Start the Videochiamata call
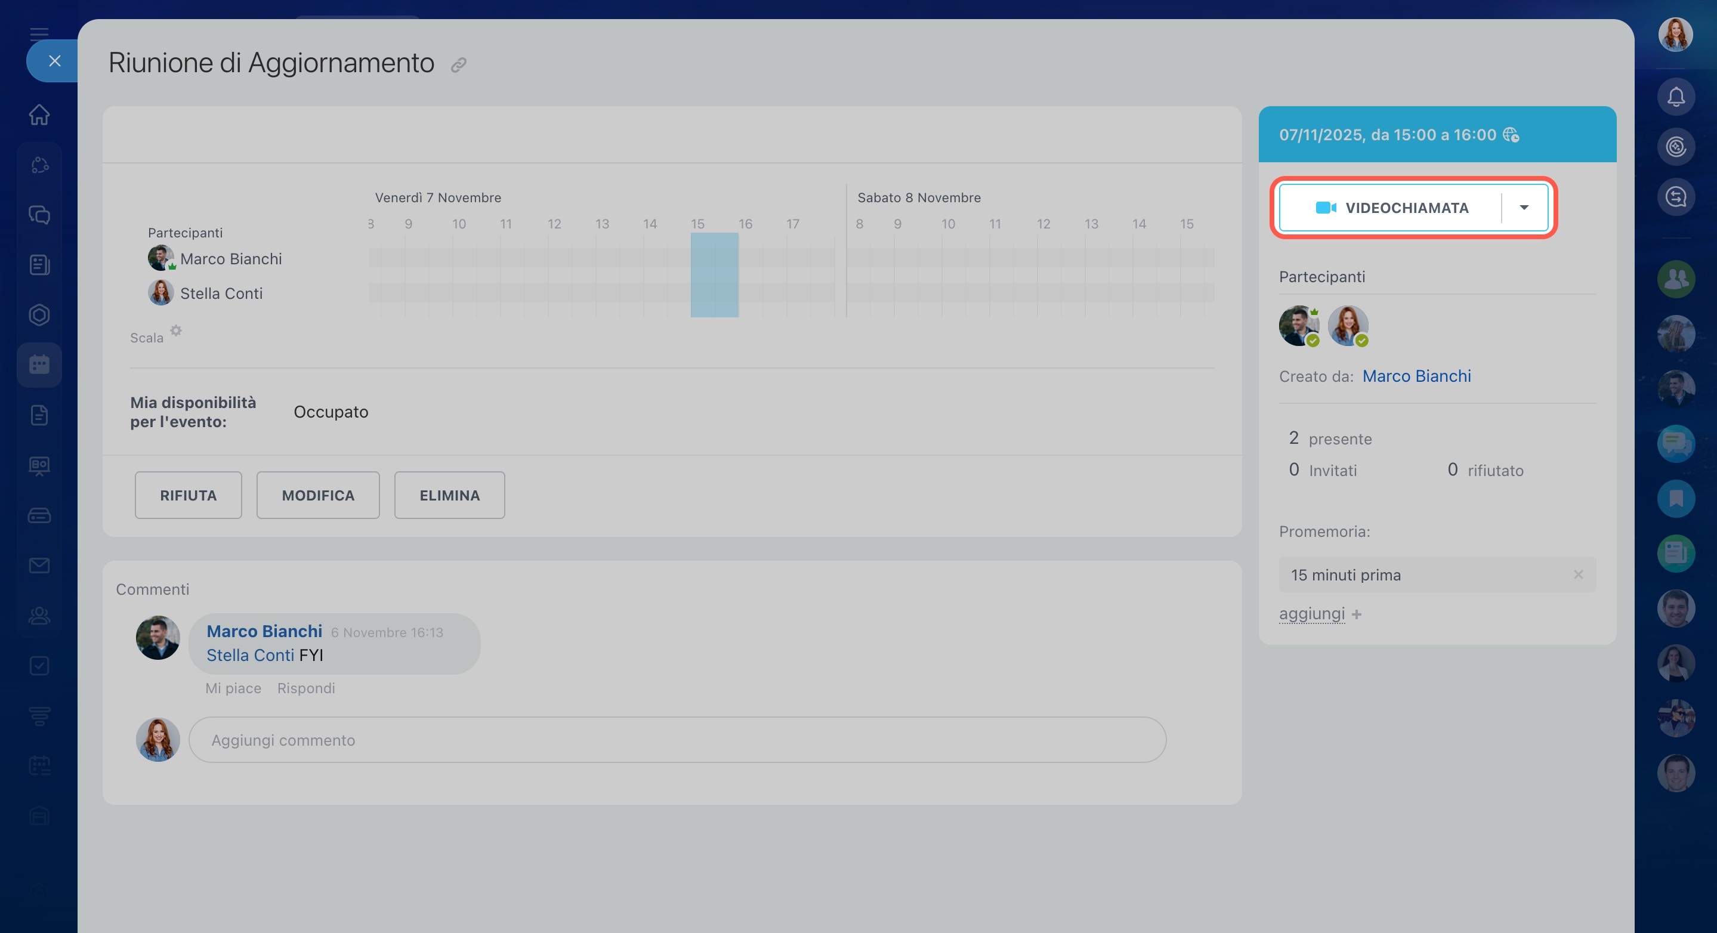The image size is (1717, 933). [x=1392, y=208]
